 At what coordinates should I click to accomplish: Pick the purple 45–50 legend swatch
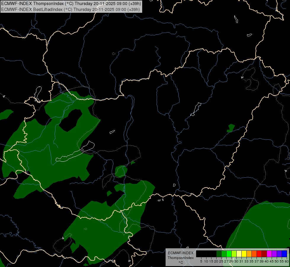coord(274,254)
